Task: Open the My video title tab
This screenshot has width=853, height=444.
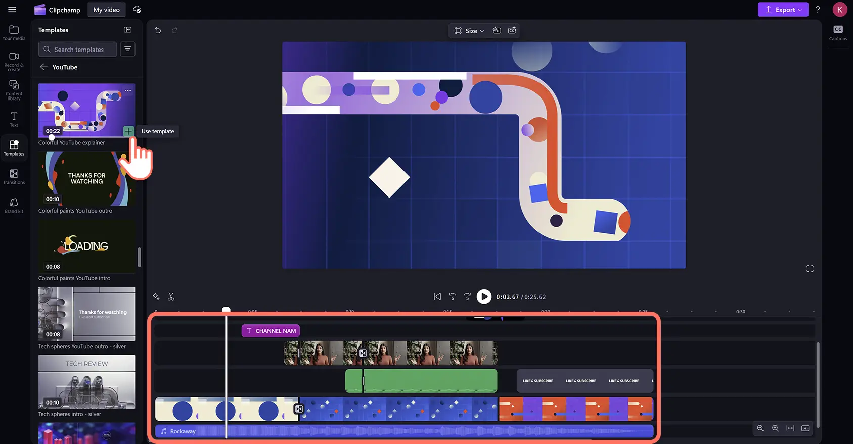Action: (107, 10)
